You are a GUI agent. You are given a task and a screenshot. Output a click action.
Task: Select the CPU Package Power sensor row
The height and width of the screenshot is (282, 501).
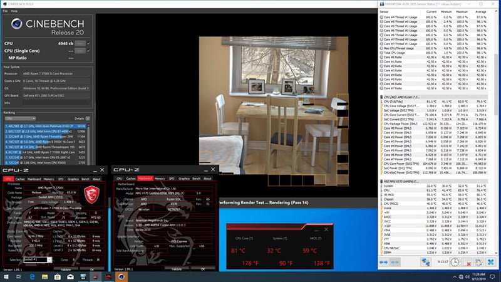(x=433, y=123)
